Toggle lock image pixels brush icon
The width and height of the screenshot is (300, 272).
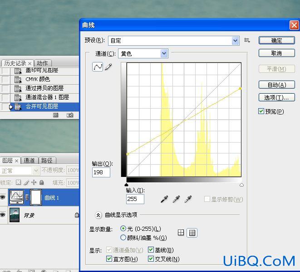coord(26,182)
